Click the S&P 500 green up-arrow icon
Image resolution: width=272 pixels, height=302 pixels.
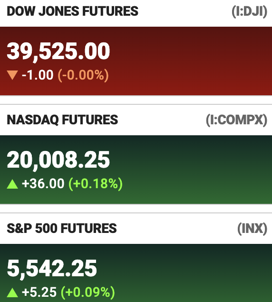(12, 292)
